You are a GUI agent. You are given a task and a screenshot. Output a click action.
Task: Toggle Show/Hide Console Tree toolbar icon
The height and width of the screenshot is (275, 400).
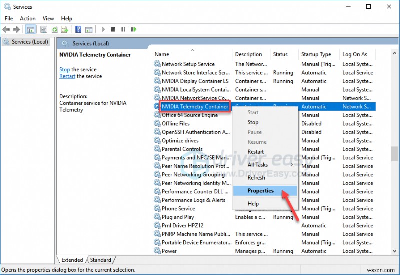point(31,30)
